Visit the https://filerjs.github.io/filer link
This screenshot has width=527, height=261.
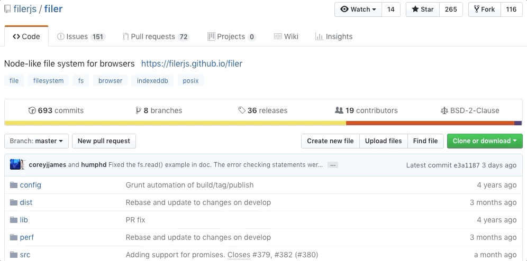[192, 64]
